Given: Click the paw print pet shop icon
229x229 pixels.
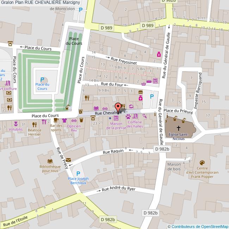Looking at the screenshot, I should (128, 116).
